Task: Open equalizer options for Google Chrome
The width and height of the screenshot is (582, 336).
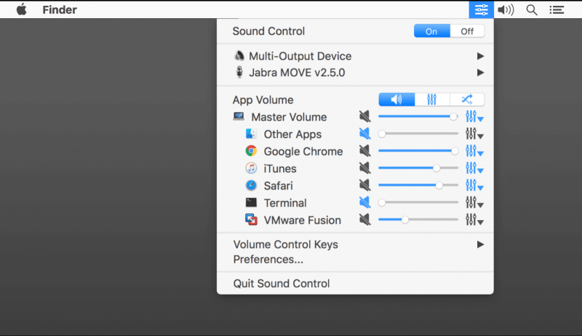Action: tap(474, 151)
